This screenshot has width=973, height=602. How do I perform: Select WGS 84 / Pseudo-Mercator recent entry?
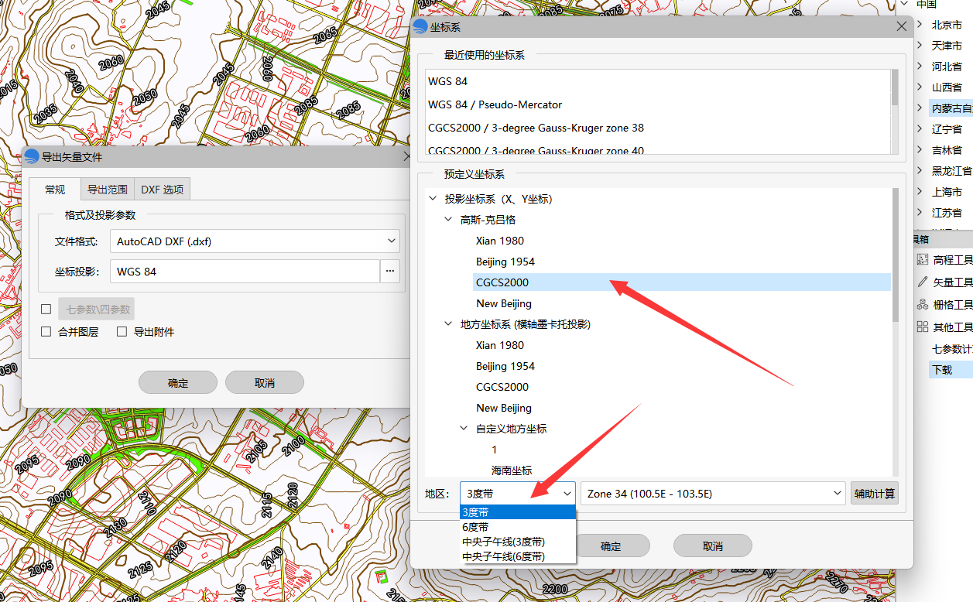[x=495, y=104]
